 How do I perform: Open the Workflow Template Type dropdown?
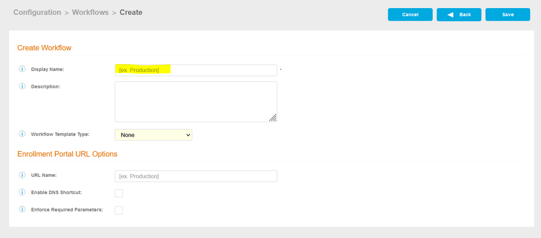[153, 135]
